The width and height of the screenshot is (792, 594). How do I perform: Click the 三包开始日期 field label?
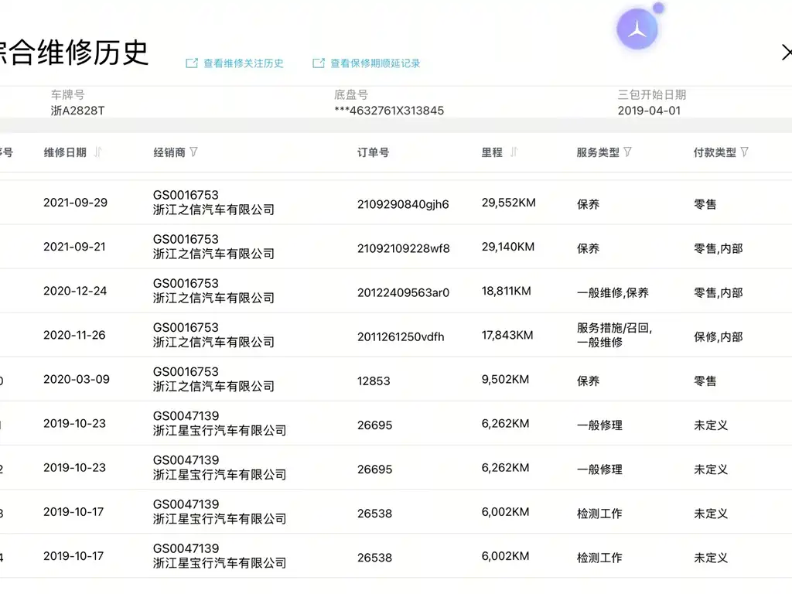point(651,94)
